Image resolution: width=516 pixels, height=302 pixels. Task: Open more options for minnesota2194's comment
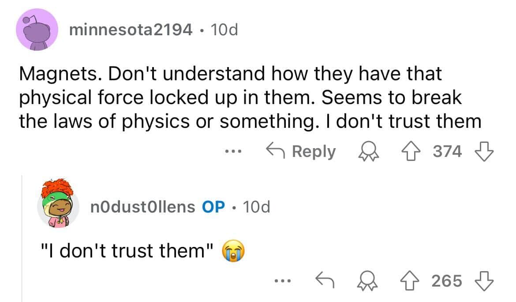(230, 152)
